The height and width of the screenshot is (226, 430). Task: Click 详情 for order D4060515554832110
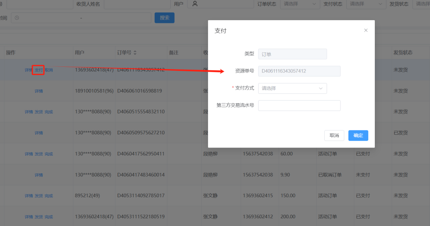tap(29, 112)
